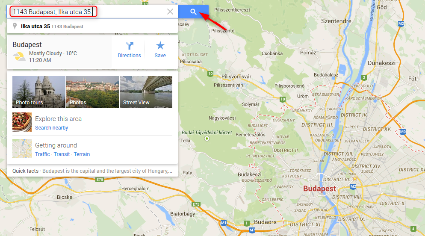Viewport: 425px width, 236px height.
Task: Save Budapest with the star icon
Action: pos(160,50)
